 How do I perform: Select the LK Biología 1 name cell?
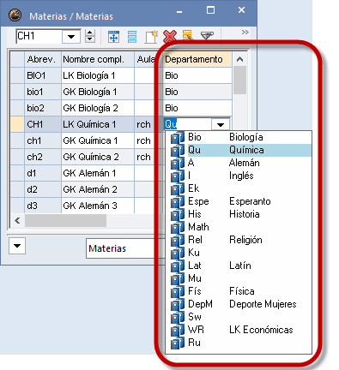(98, 75)
